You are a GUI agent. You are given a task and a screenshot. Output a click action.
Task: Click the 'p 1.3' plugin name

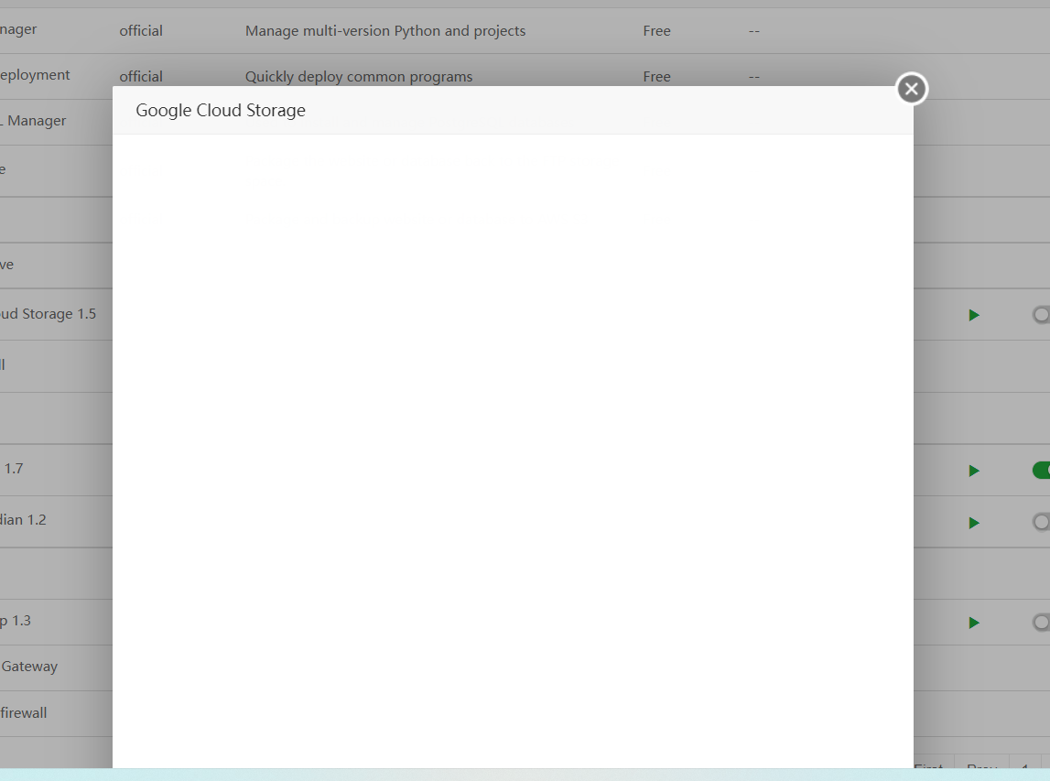click(x=16, y=621)
